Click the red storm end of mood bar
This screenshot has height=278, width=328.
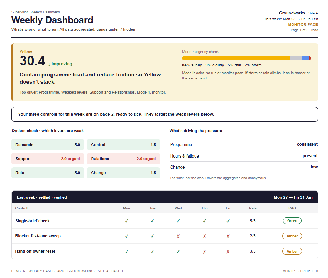pyautogui.click(x=310, y=58)
